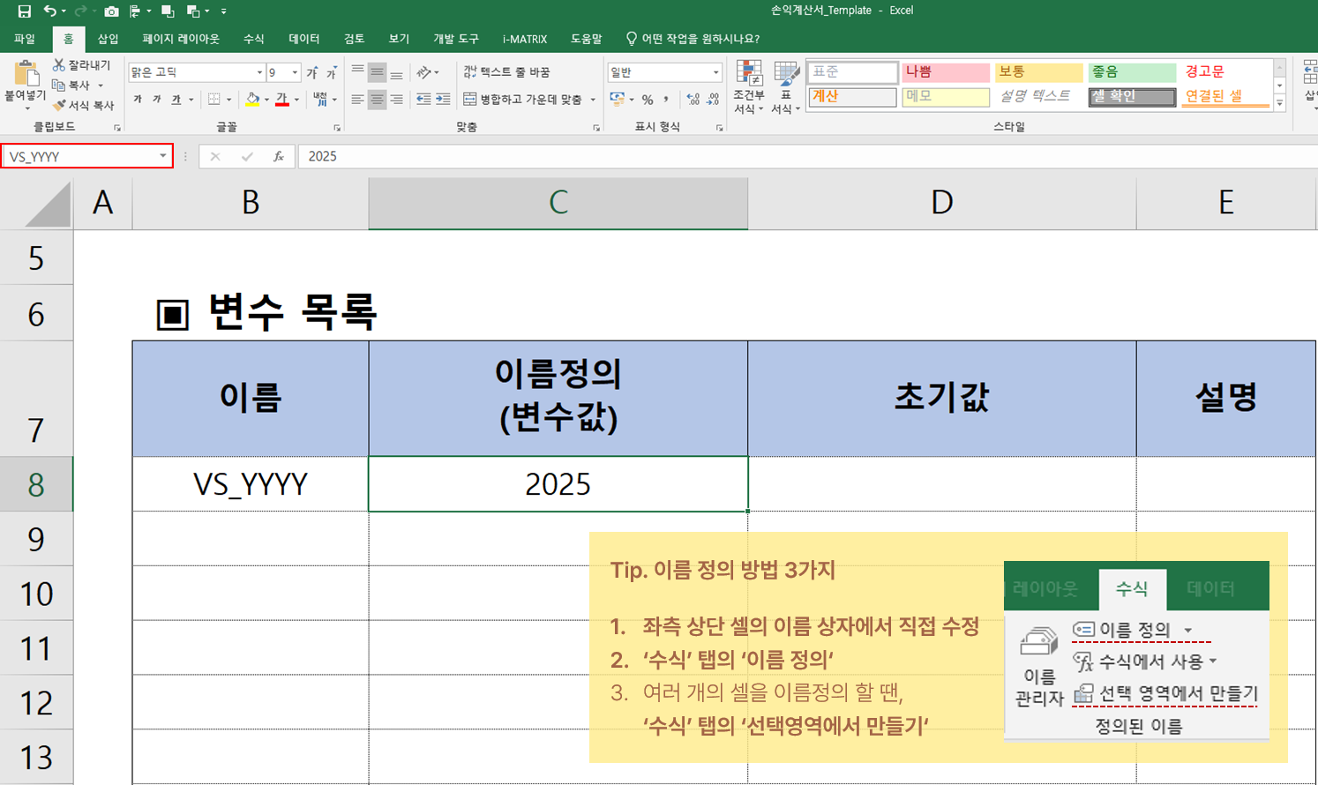This screenshot has height=785, width=1318.
Task: Click the Format as Table (표 서식) icon
Action: (784, 86)
